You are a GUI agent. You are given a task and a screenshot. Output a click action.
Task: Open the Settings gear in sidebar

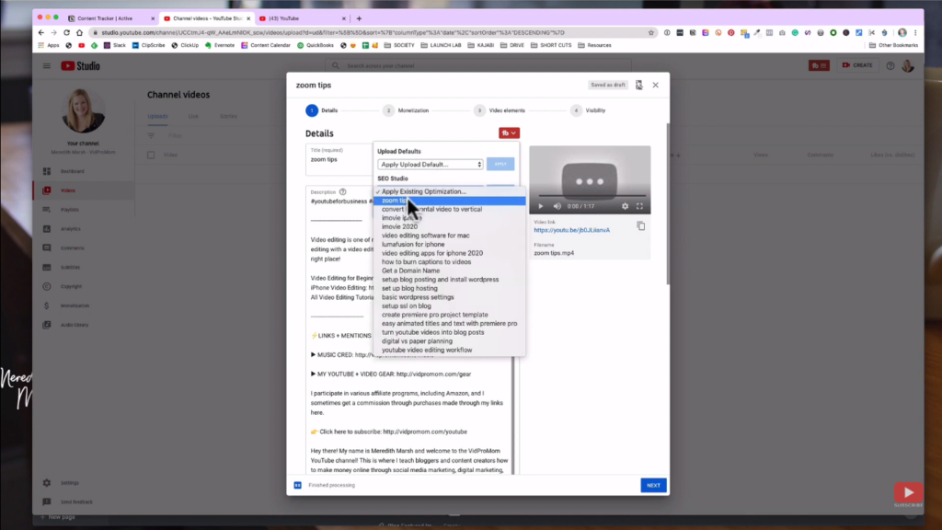pos(47,482)
